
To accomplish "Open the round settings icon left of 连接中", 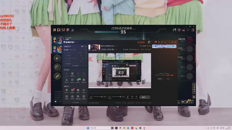I will (x=136, y=97).
